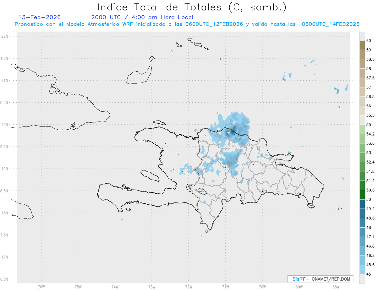Click the legend value 52.4
Viewport: 377px width, 291px height.
pyautogui.click(x=371, y=162)
